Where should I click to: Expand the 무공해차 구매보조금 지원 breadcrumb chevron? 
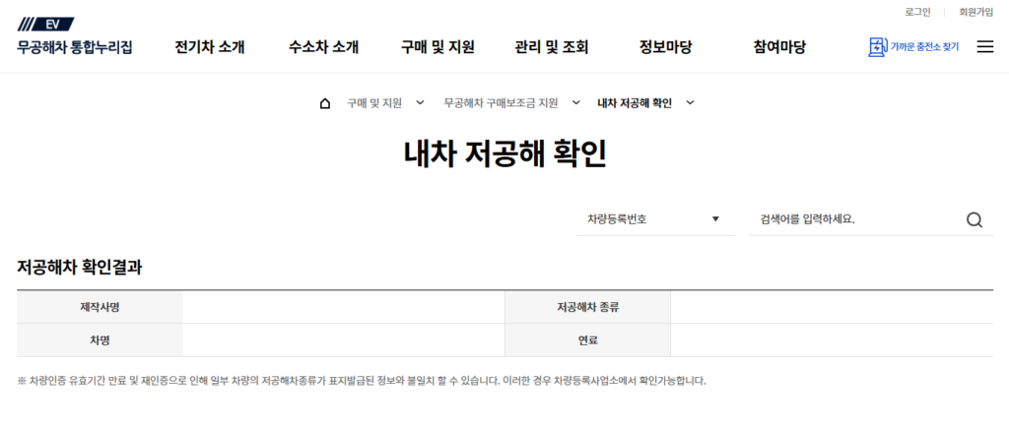click(x=575, y=103)
